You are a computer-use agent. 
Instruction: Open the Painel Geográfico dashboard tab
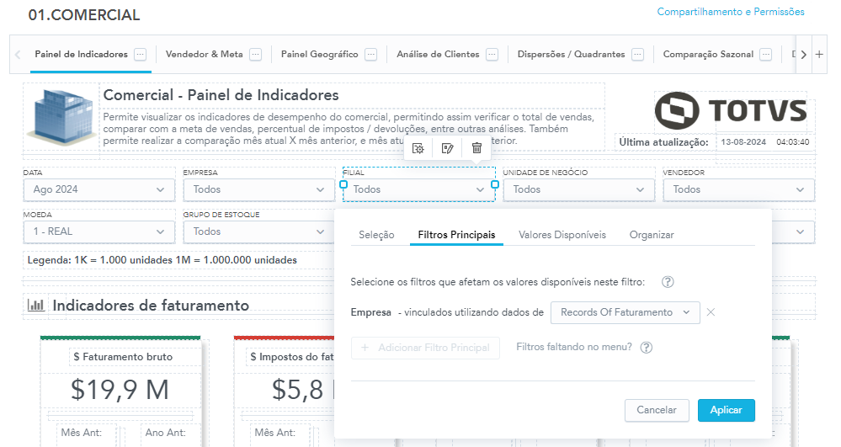[x=319, y=54]
